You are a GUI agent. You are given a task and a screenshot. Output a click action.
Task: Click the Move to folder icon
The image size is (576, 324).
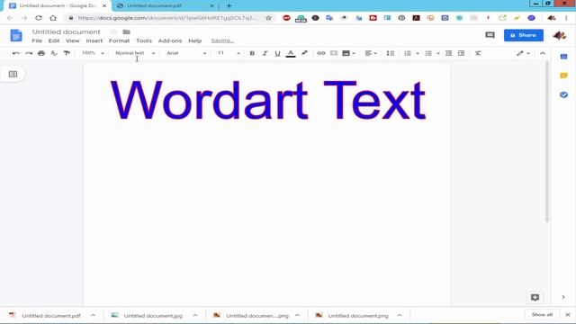point(126,32)
